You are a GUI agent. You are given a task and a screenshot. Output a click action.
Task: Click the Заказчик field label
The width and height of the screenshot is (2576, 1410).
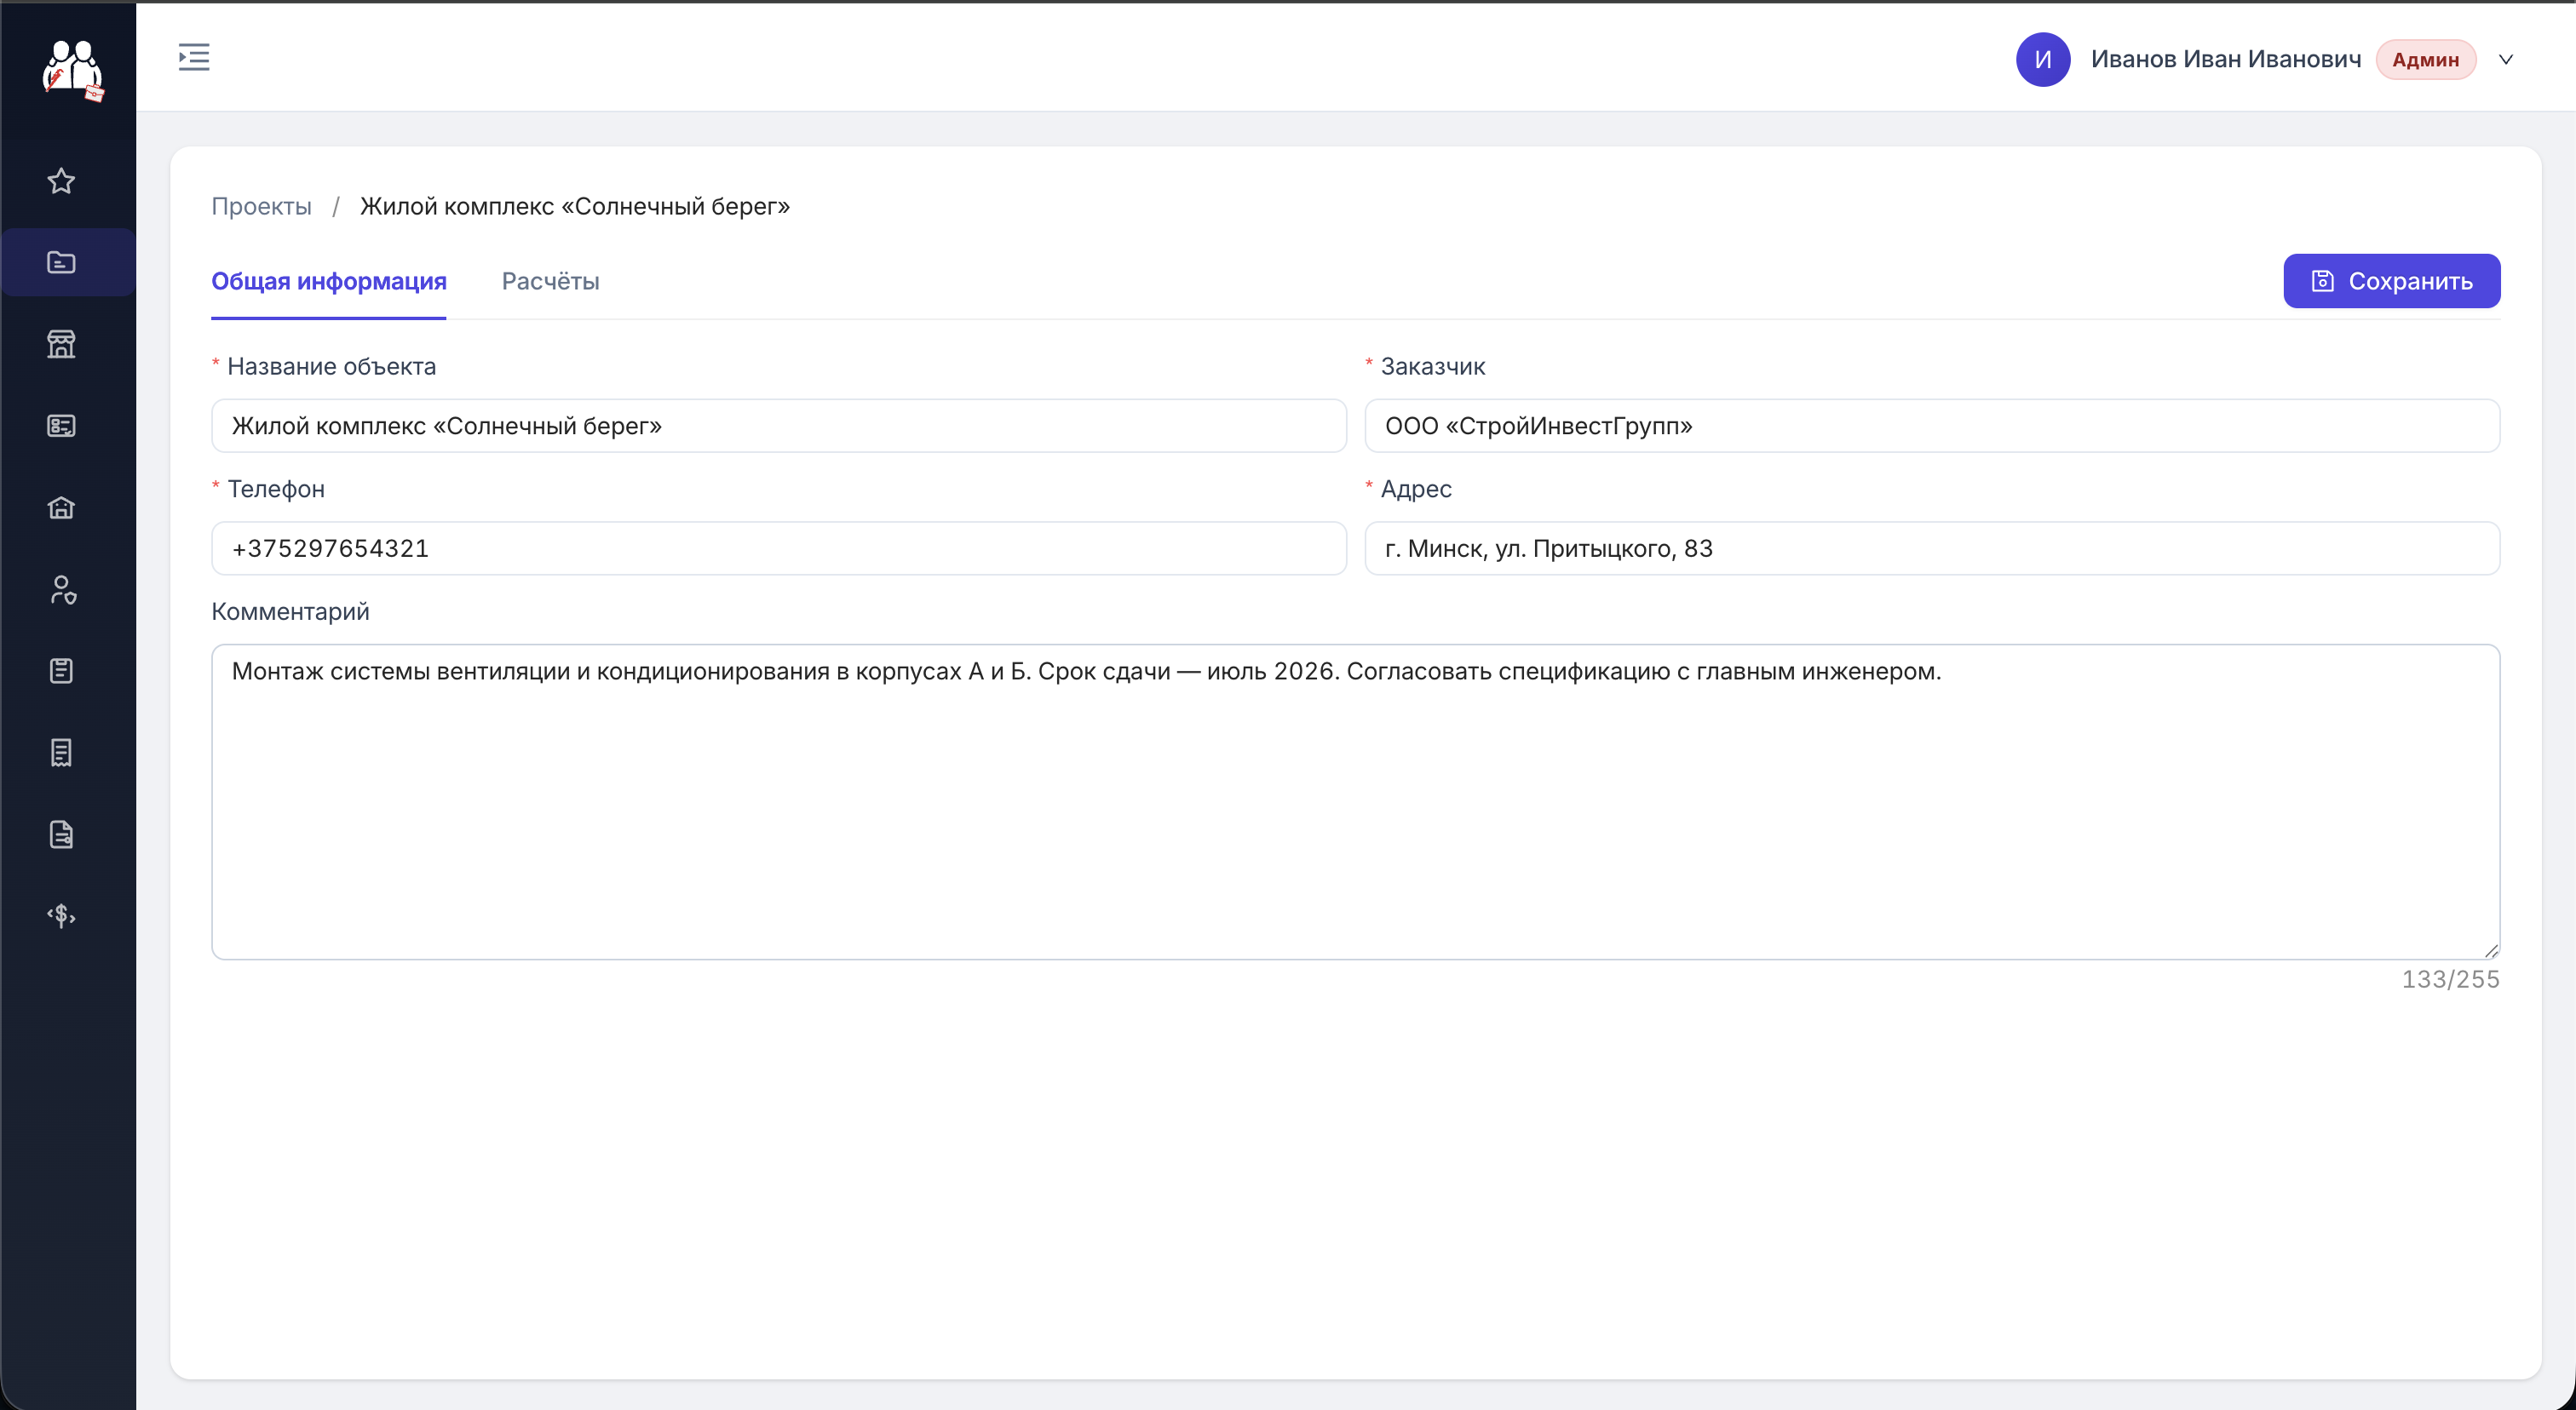pos(1432,366)
